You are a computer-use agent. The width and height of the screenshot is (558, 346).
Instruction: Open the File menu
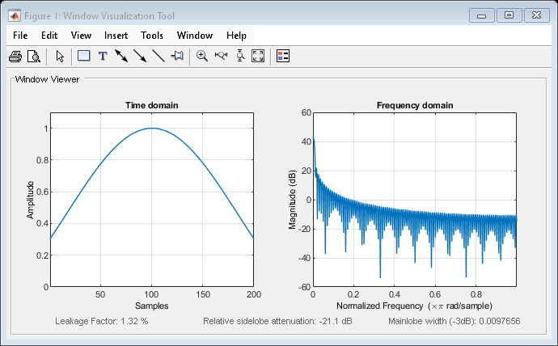[19, 36]
